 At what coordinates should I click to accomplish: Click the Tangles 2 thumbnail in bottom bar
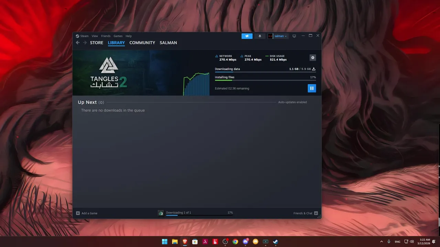(161, 213)
